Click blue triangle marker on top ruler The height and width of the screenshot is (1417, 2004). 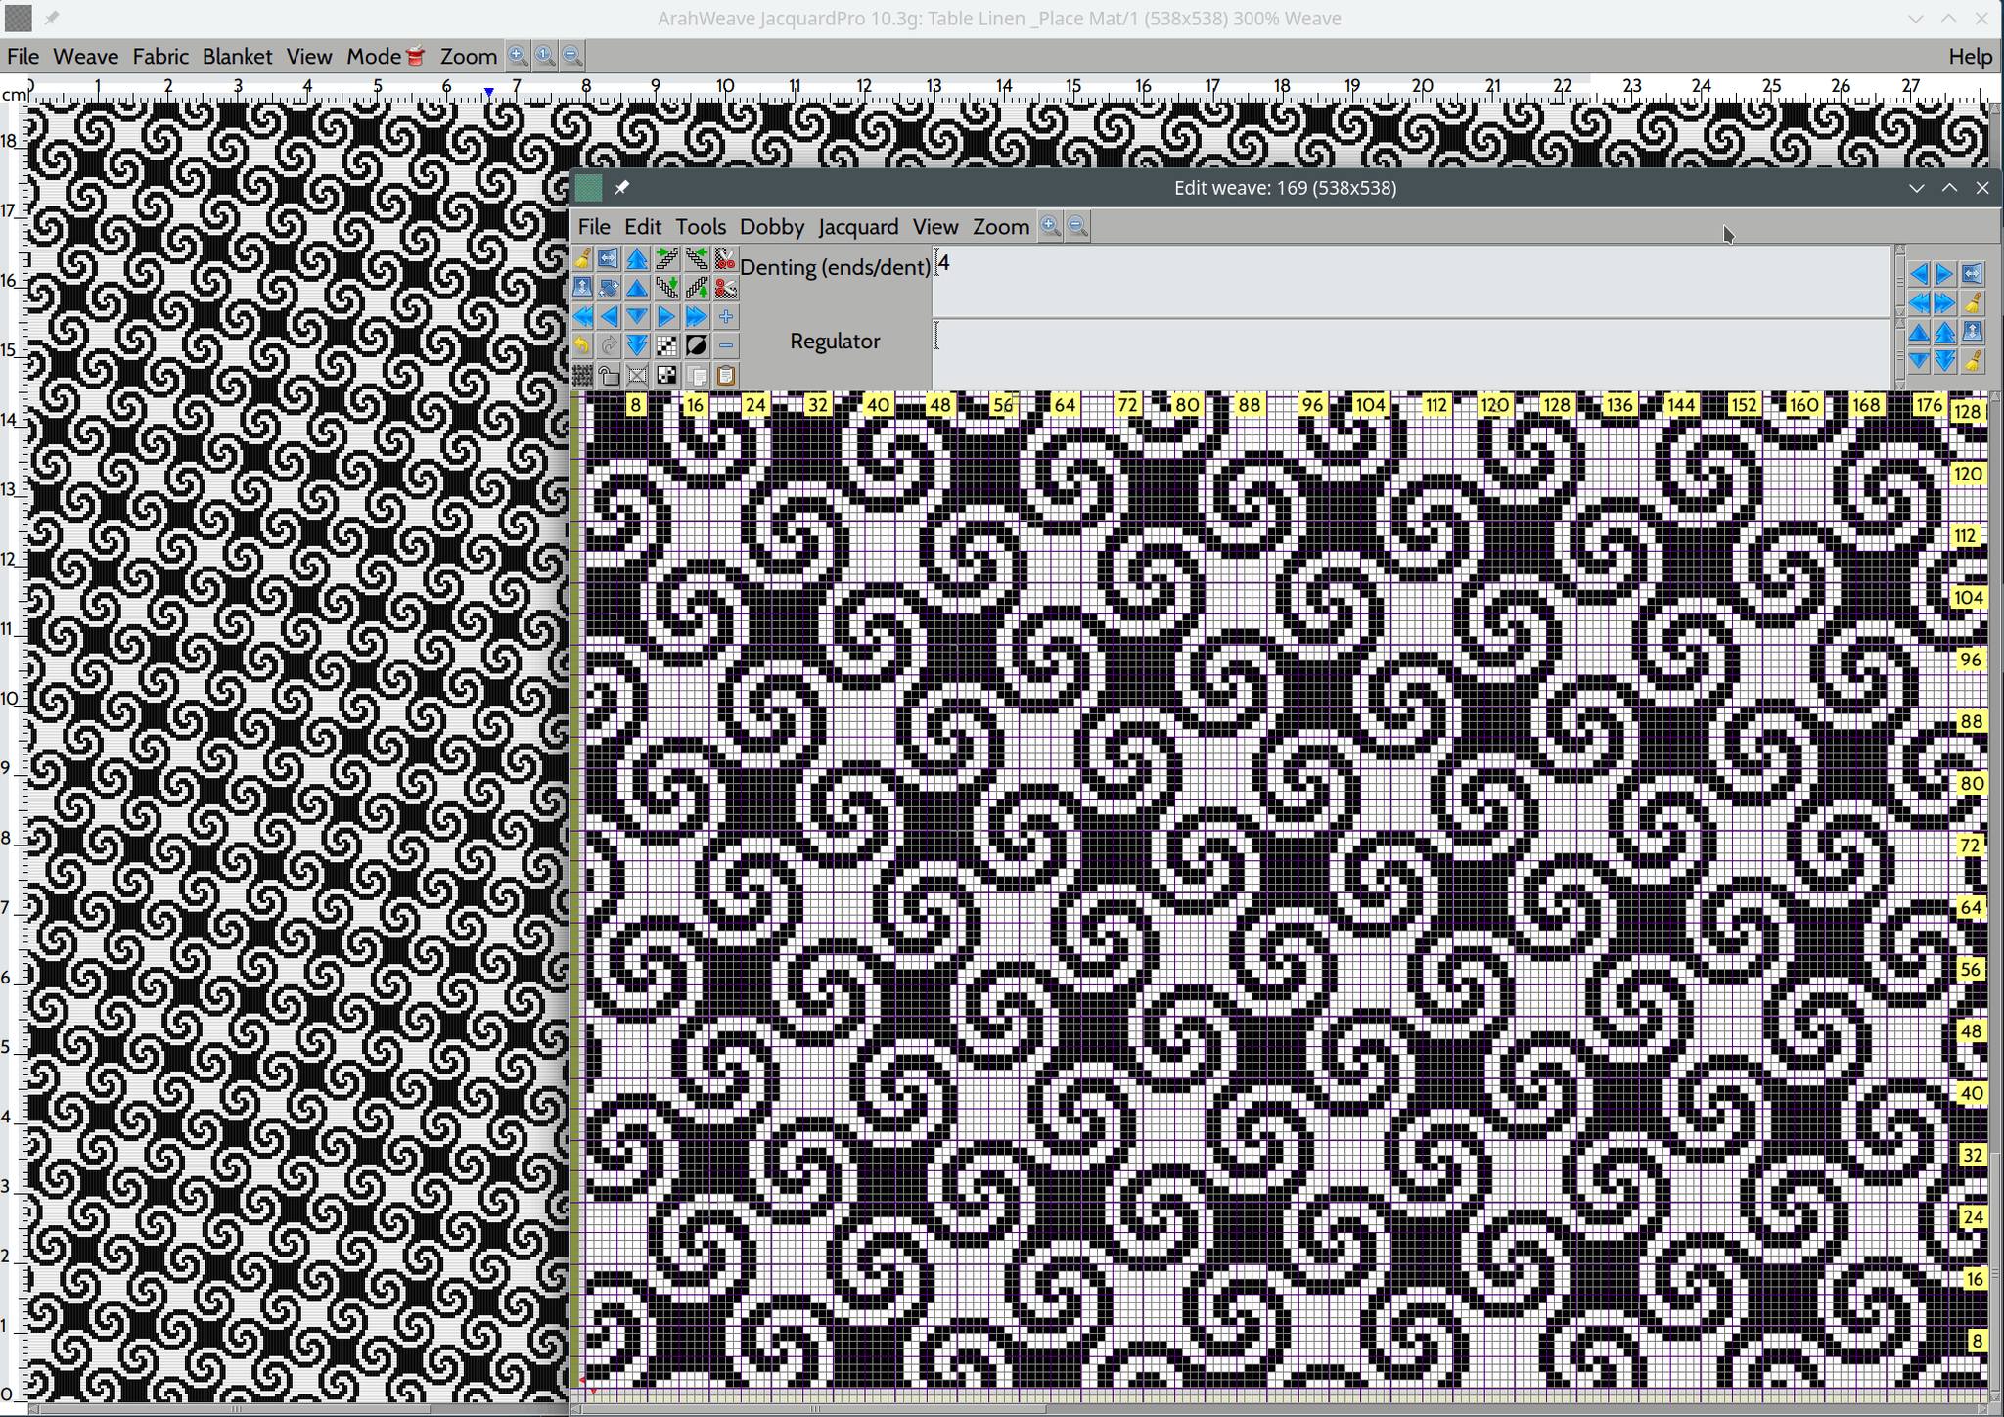tap(489, 91)
